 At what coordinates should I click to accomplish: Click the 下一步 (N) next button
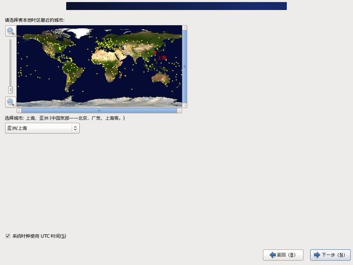(330, 255)
